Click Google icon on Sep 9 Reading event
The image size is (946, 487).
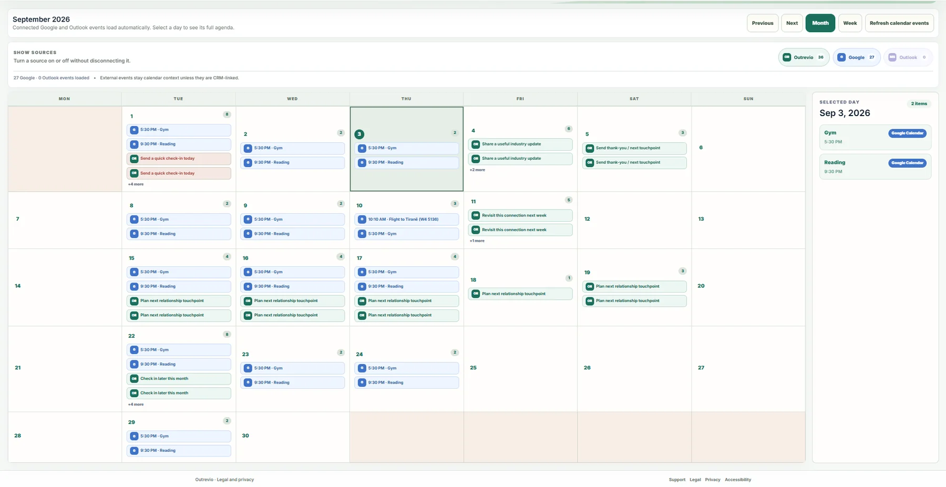pos(248,234)
